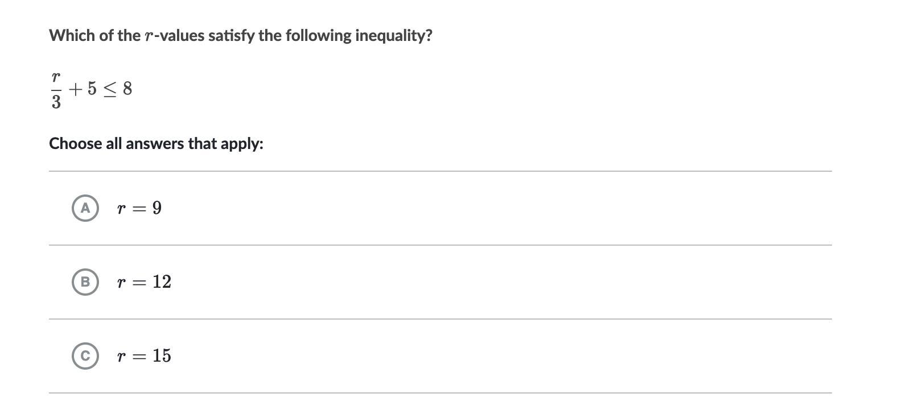Click the denominator 3 of the fraction
Viewport: 906px width, 414px height.
point(56,102)
